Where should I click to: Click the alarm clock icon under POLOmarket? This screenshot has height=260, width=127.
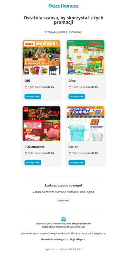click(x=26, y=153)
